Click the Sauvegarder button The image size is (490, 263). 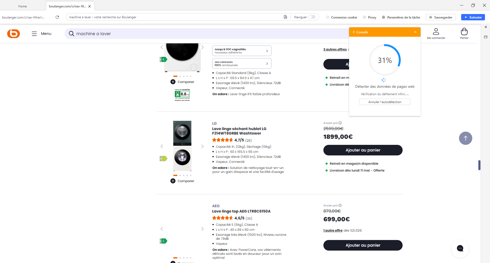click(x=441, y=17)
